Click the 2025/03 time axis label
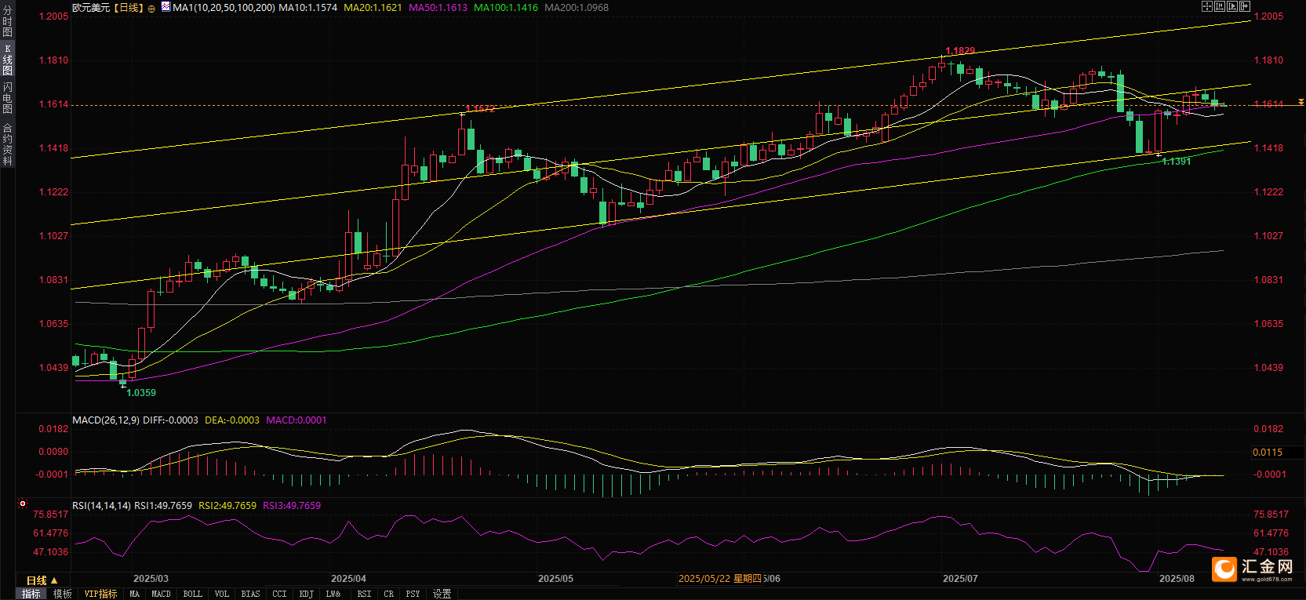 pos(151,579)
